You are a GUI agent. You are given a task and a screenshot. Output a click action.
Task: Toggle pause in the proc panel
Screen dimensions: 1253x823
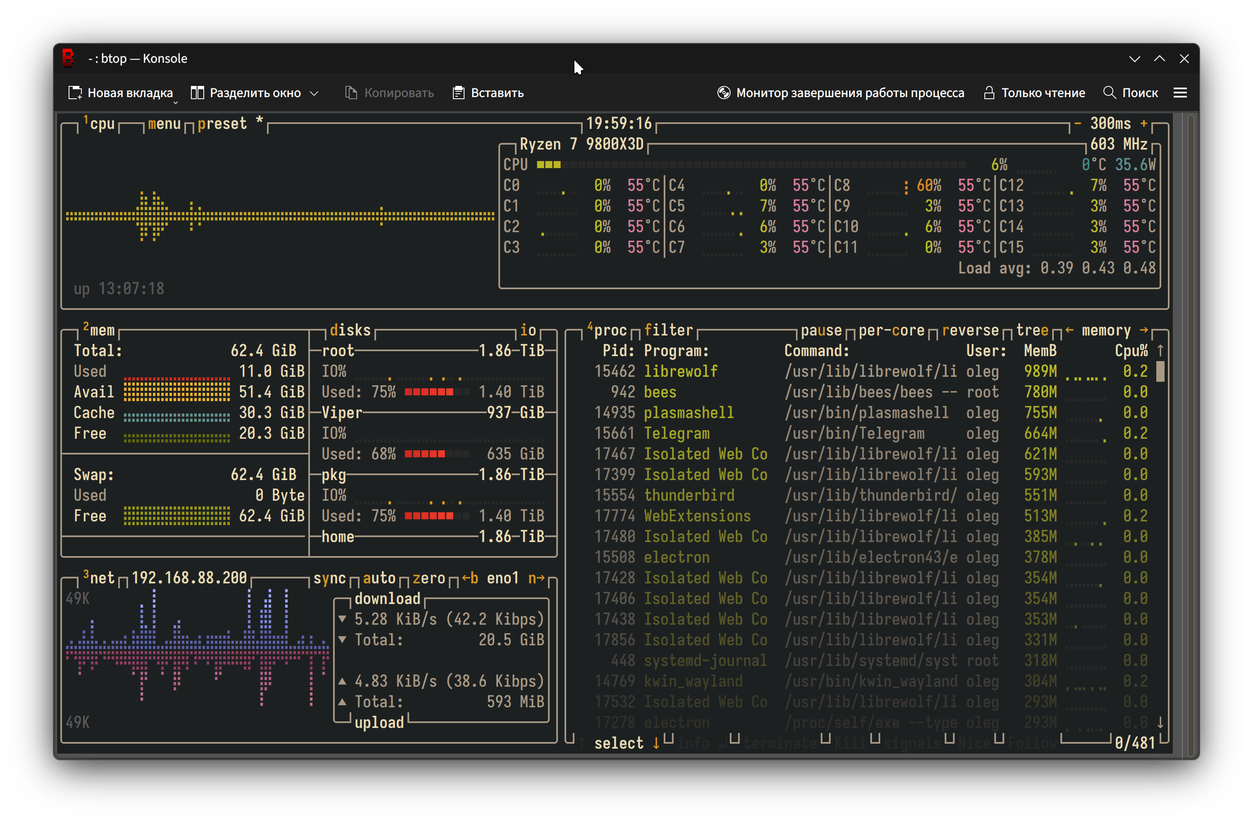click(x=821, y=331)
